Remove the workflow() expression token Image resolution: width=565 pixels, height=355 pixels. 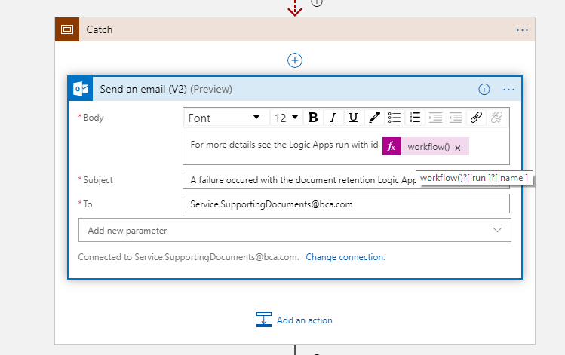458,148
